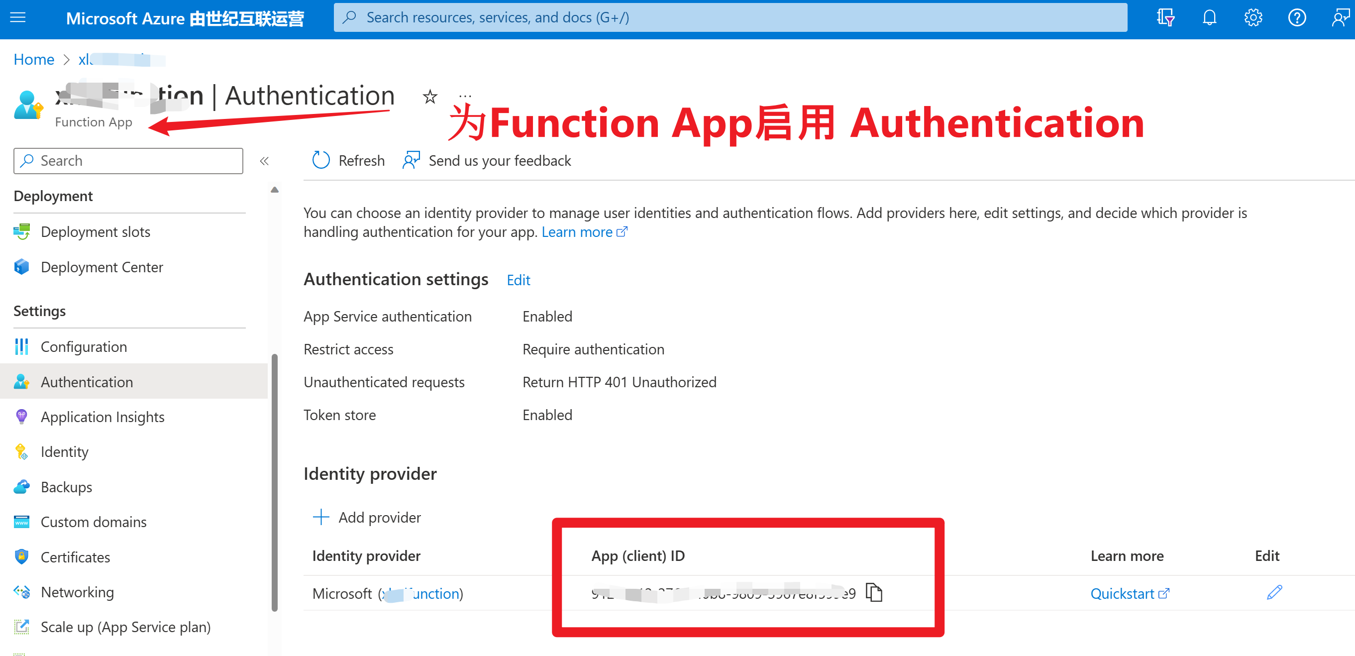This screenshot has width=1355, height=656.
Task: Copy the App (client) ID
Action: pos(874,592)
